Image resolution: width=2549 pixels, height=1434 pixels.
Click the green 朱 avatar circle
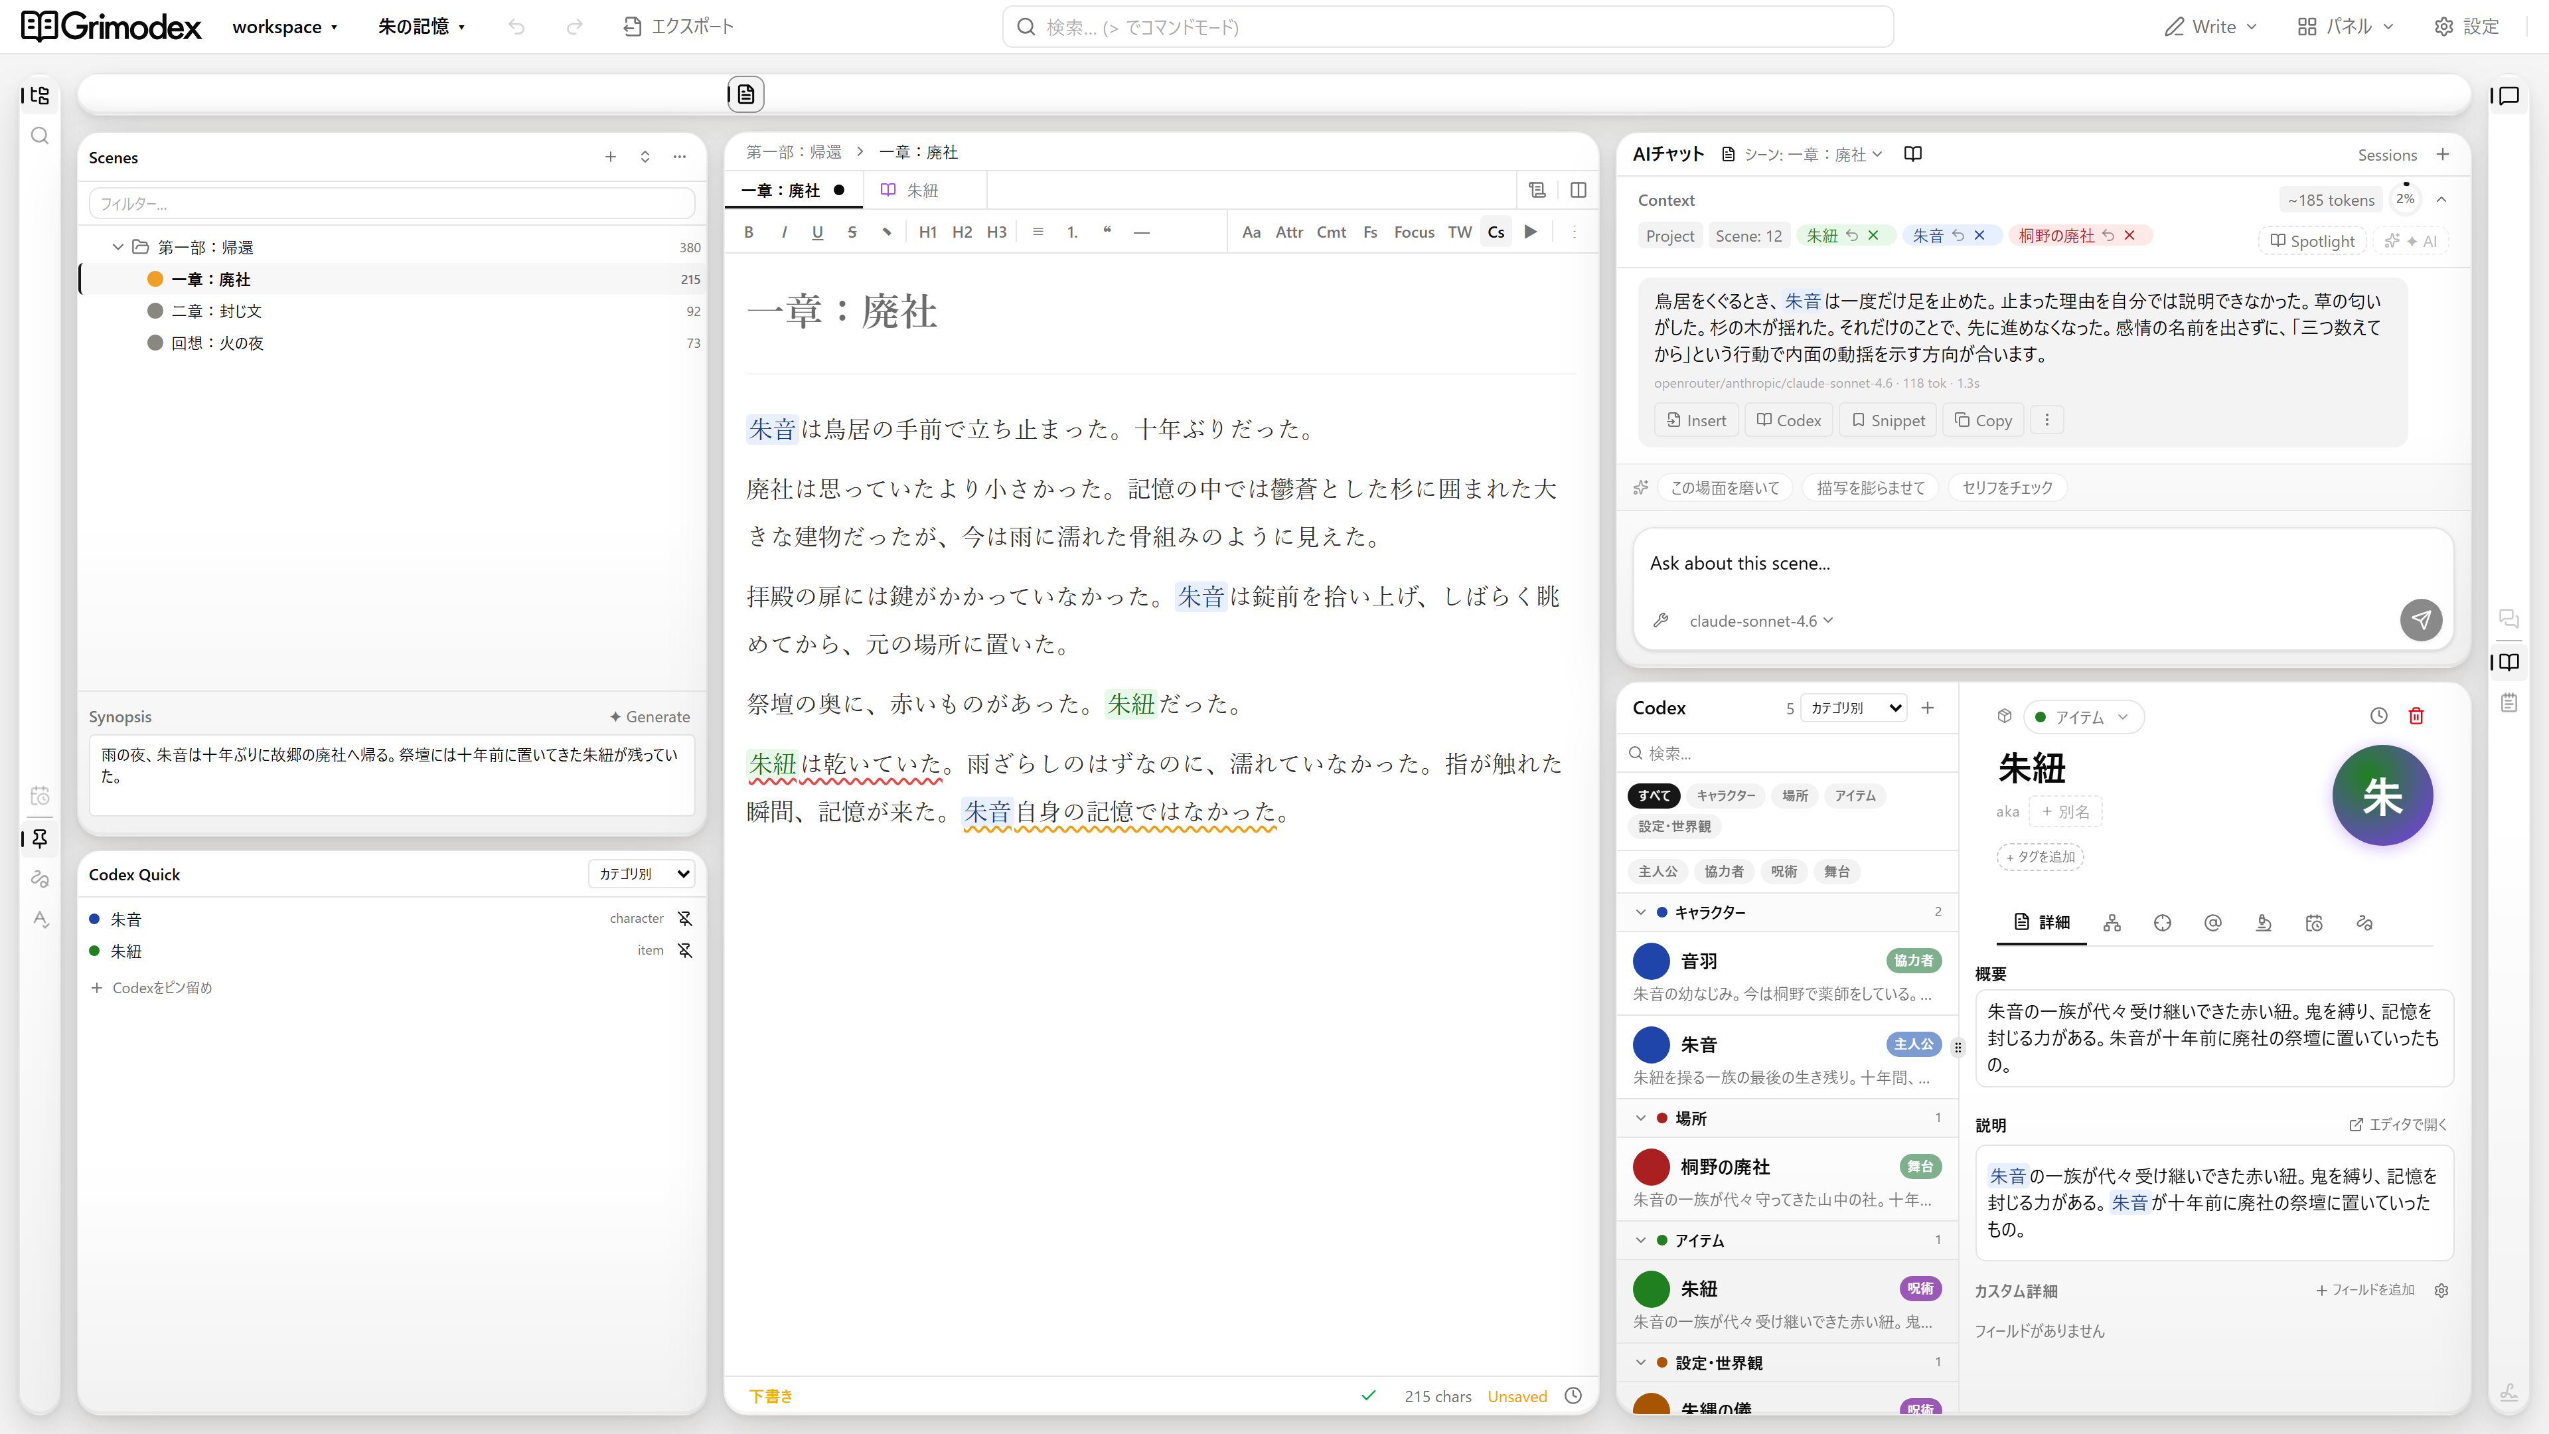[2383, 795]
